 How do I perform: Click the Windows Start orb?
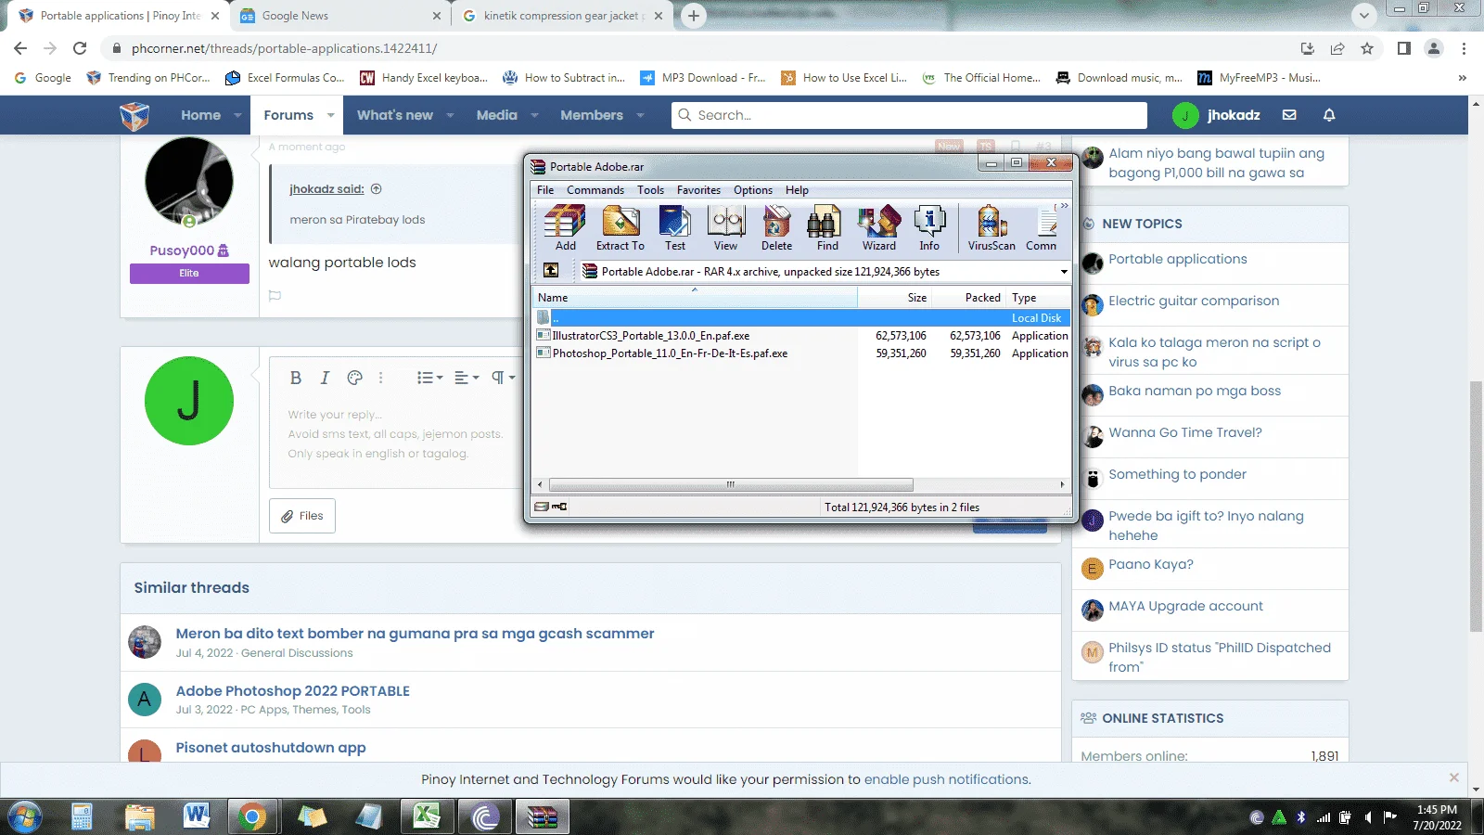point(24,817)
